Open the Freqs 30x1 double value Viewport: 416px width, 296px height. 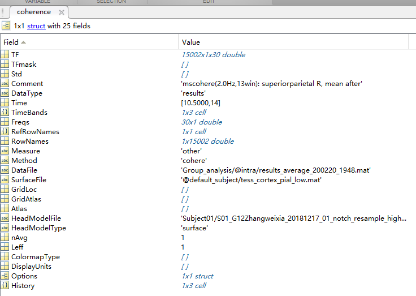click(x=202, y=122)
